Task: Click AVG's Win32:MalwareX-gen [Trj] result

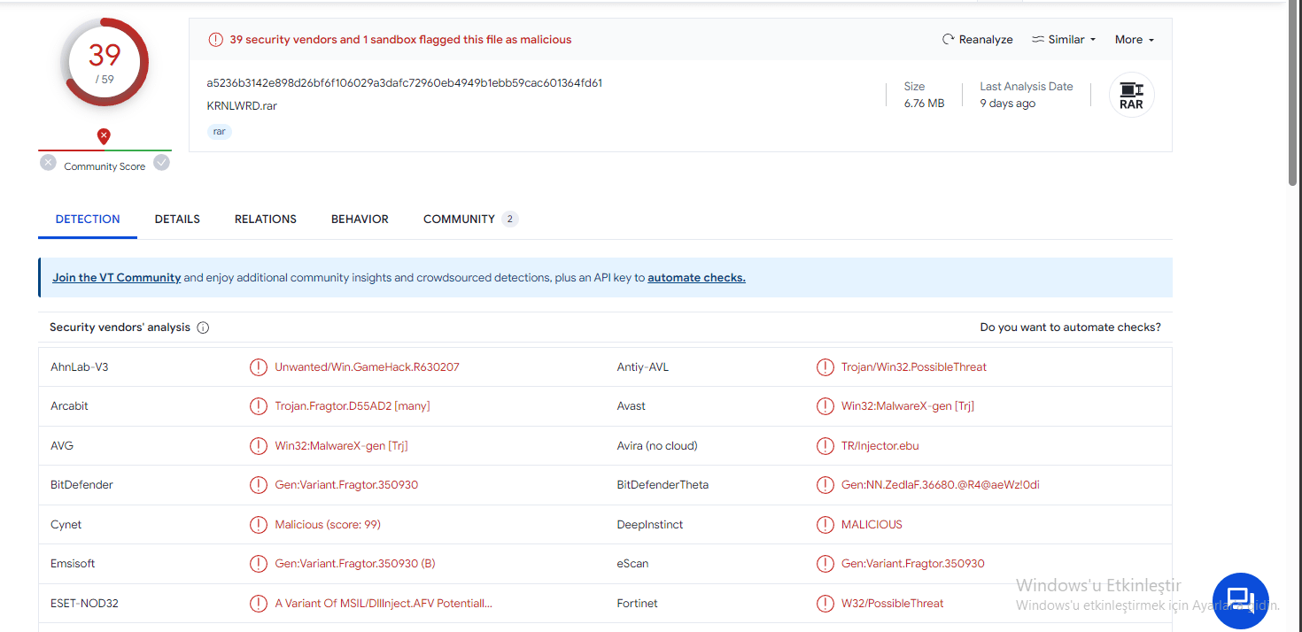Action: click(341, 446)
